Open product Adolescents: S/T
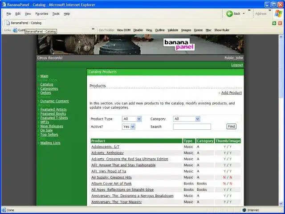This screenshot has width=285, height=214. [105, 147]
